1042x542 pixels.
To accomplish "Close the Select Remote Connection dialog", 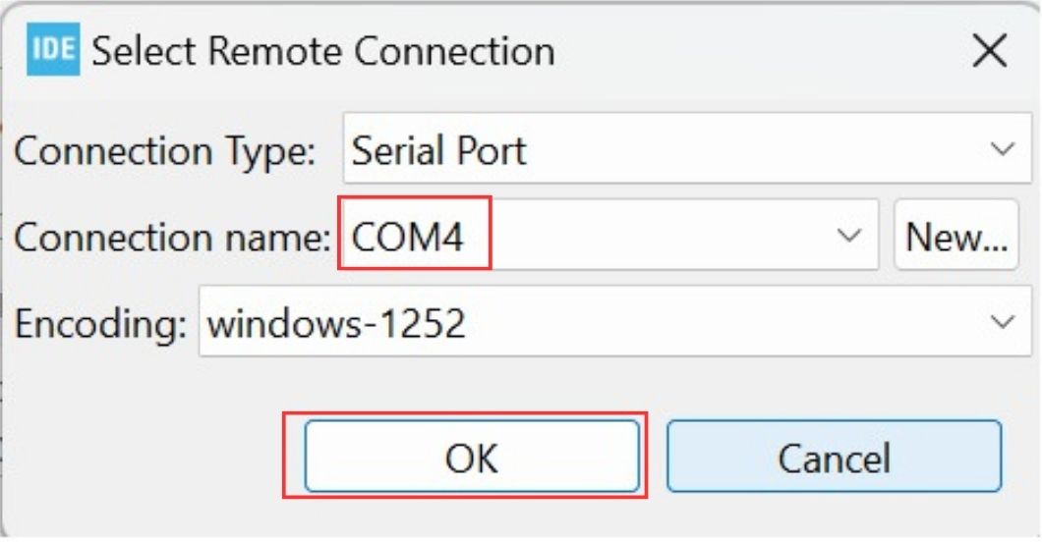I will pos(989,51).
